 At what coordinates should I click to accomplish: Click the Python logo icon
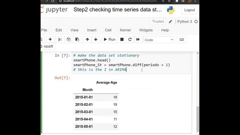click(171, 10)
